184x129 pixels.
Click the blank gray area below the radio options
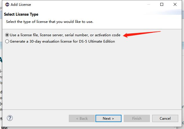(x=92, y=78)
